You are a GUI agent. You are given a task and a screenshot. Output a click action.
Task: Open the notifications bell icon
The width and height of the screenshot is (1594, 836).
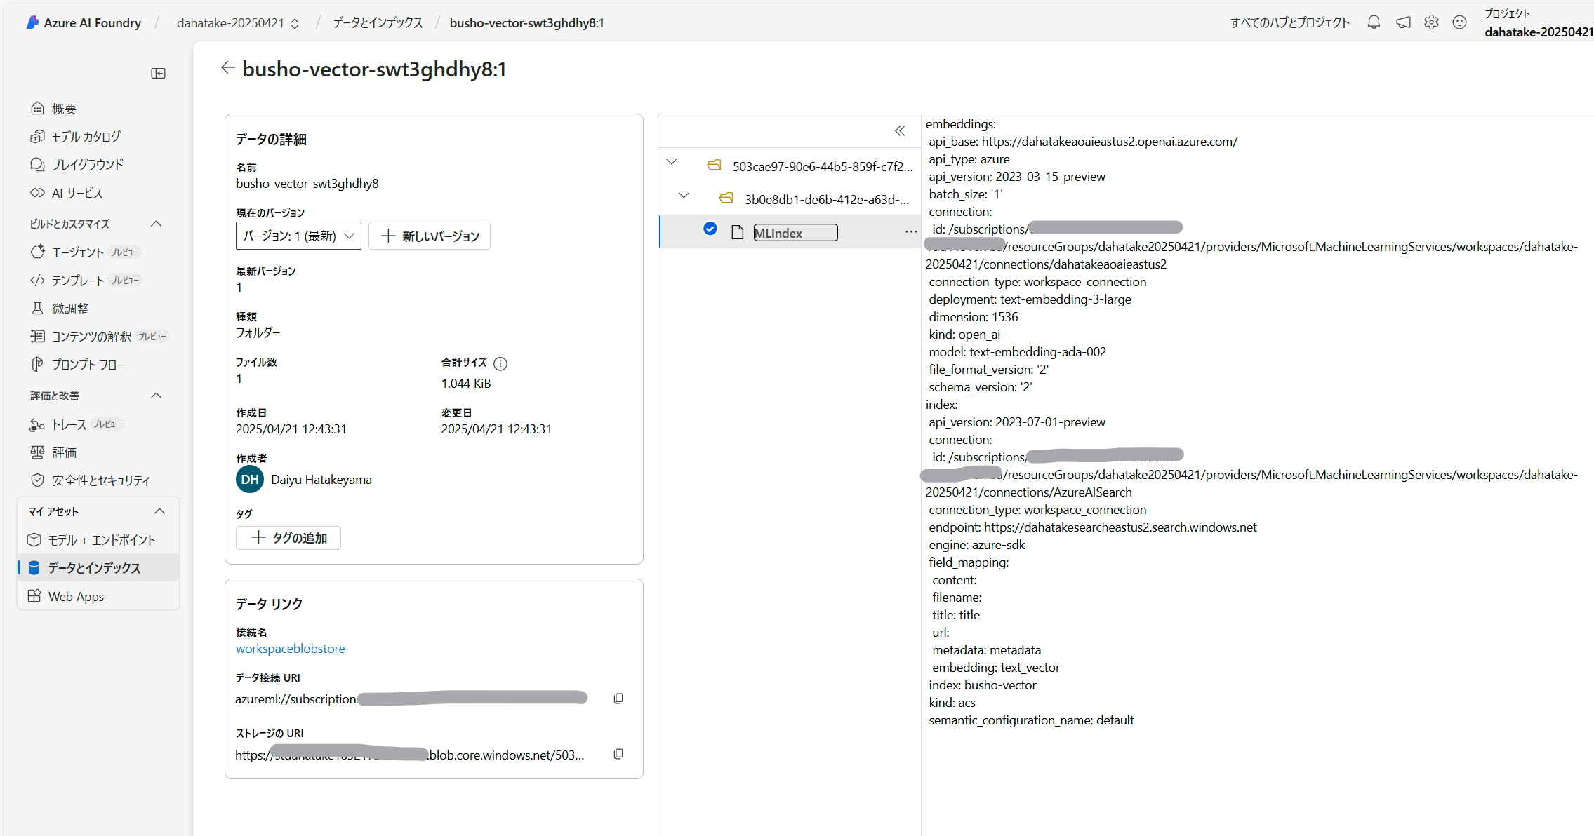1374,22
